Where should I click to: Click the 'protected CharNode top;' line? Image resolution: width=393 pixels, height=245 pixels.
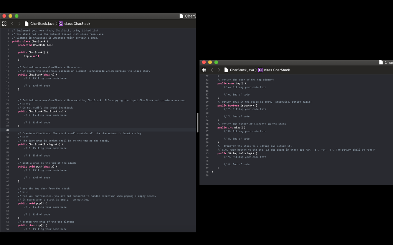tap(35, 45)
